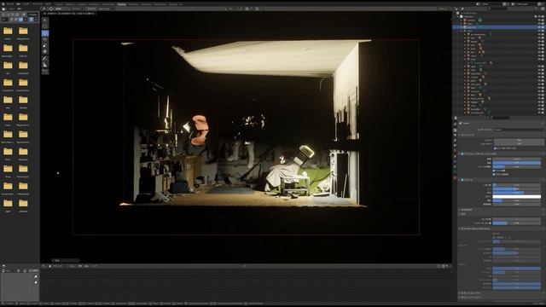This screenshot has width=546, height=307.
Task: Select the active Move tool
Action: pos(45,33)
